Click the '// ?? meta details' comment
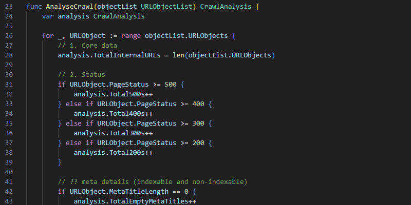This screenshot has height=205, width=411. tap(153, 182)
